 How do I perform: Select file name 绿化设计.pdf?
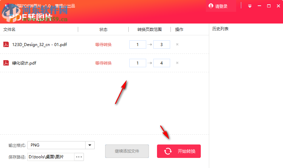(24, 63)
